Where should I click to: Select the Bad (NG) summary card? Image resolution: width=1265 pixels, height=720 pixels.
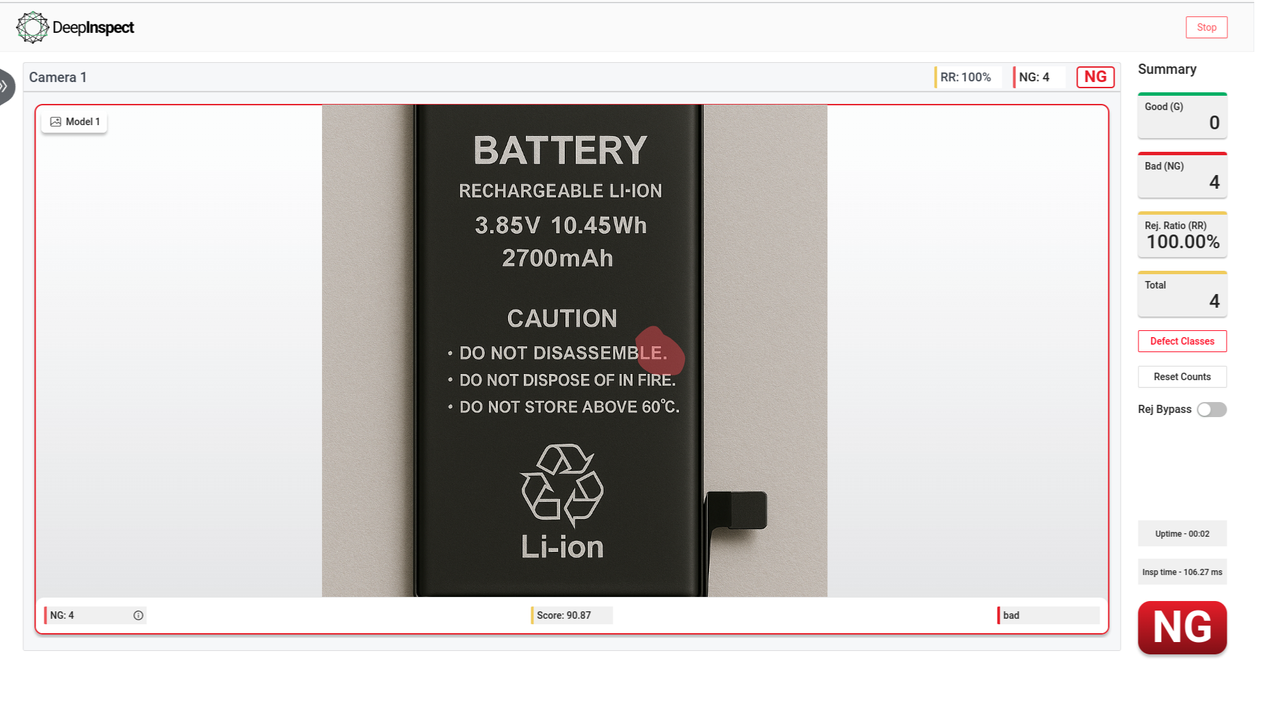1182,175
